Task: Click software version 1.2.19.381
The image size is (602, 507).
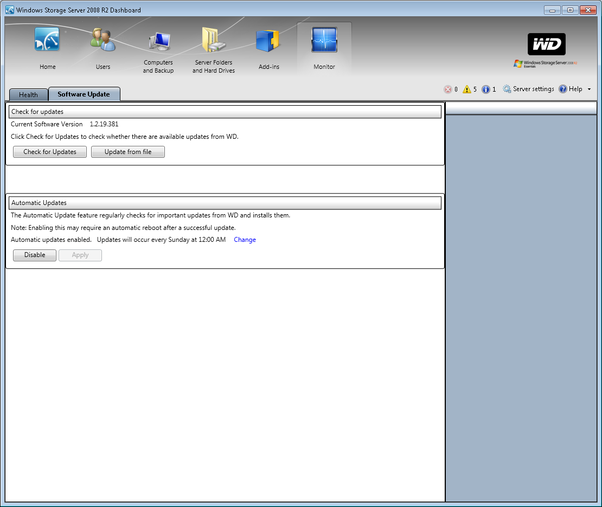Action: (x=104, y=124)
